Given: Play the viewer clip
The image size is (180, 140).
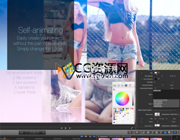Looking at the screenshot, I should (x=66, y=128).
